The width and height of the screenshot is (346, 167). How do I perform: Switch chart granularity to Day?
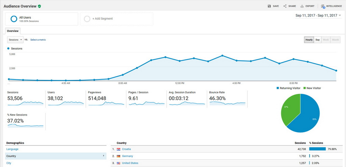[x=318, y=40]
